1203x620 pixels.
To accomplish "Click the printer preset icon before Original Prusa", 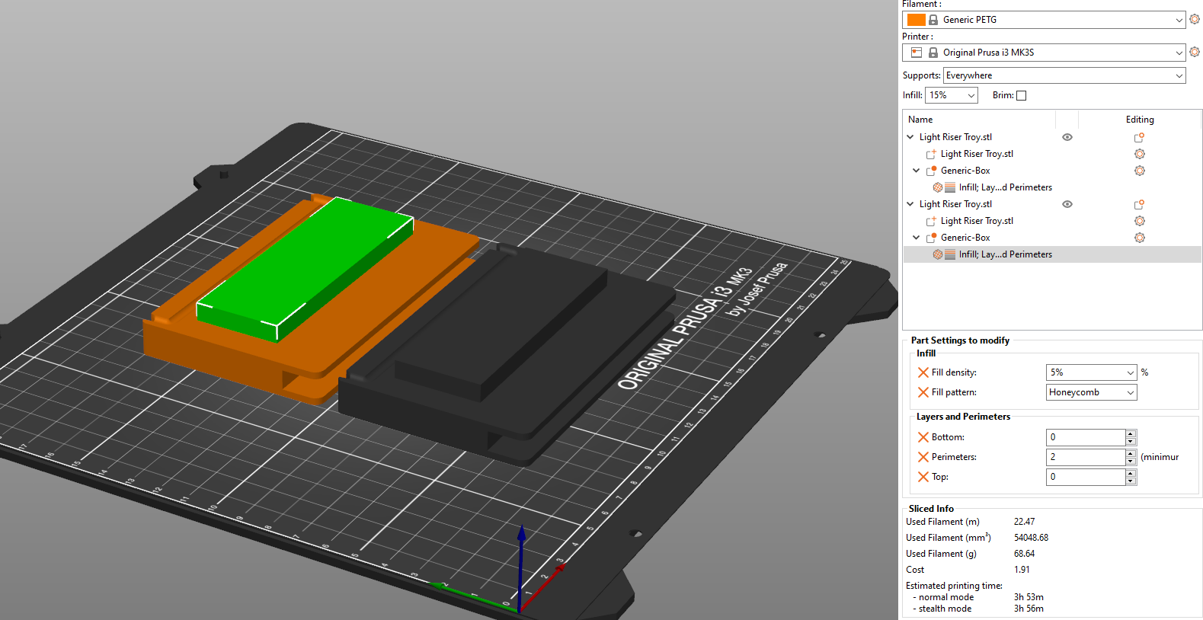I will (917, 53).
